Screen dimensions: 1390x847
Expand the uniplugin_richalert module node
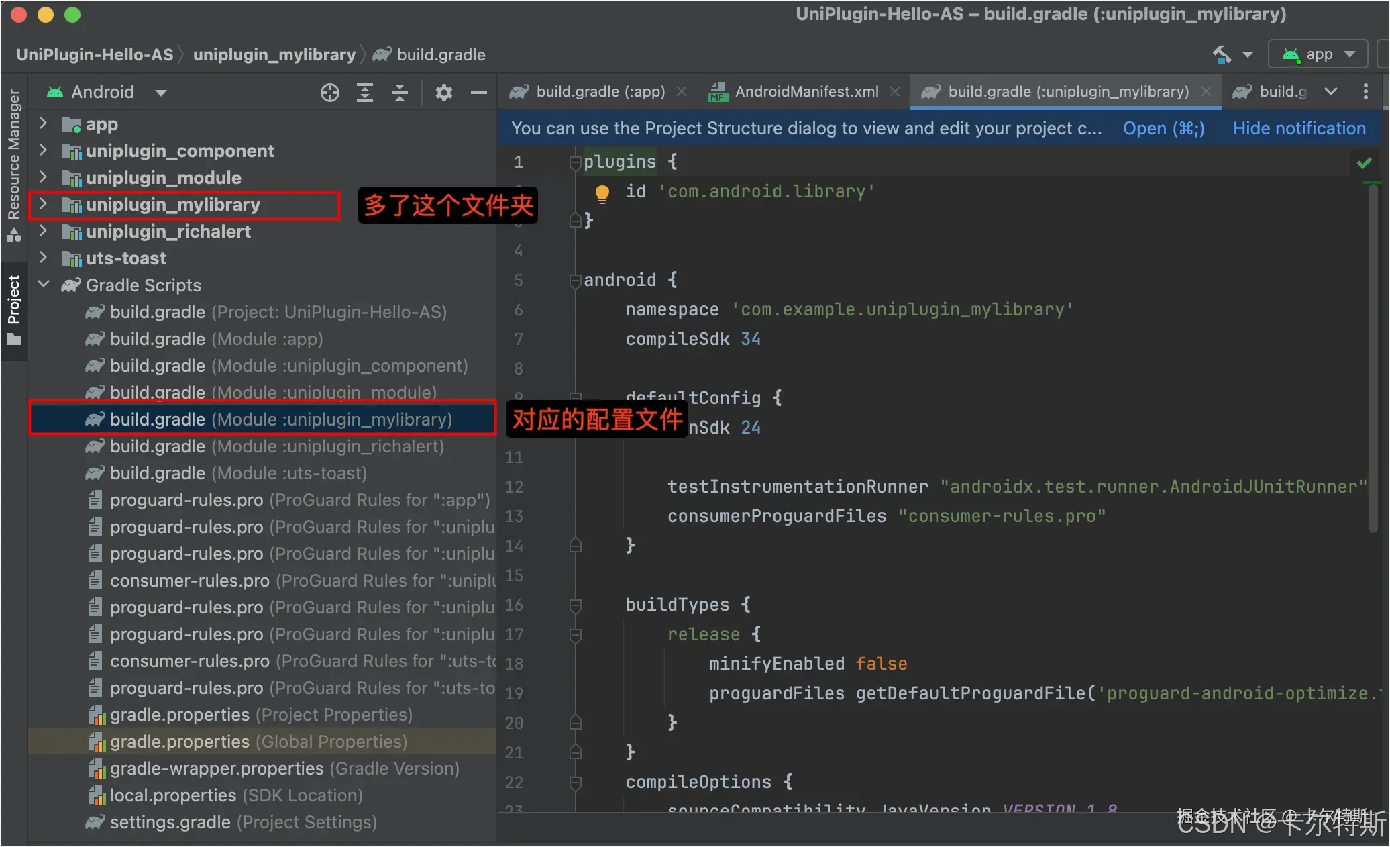[x=43, y=231]
